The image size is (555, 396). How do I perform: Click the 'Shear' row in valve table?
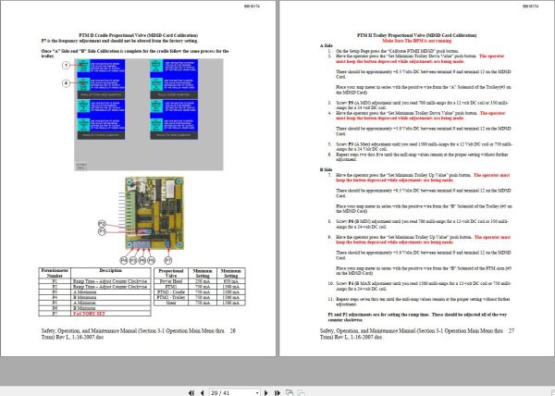click(x=200, y=303)
